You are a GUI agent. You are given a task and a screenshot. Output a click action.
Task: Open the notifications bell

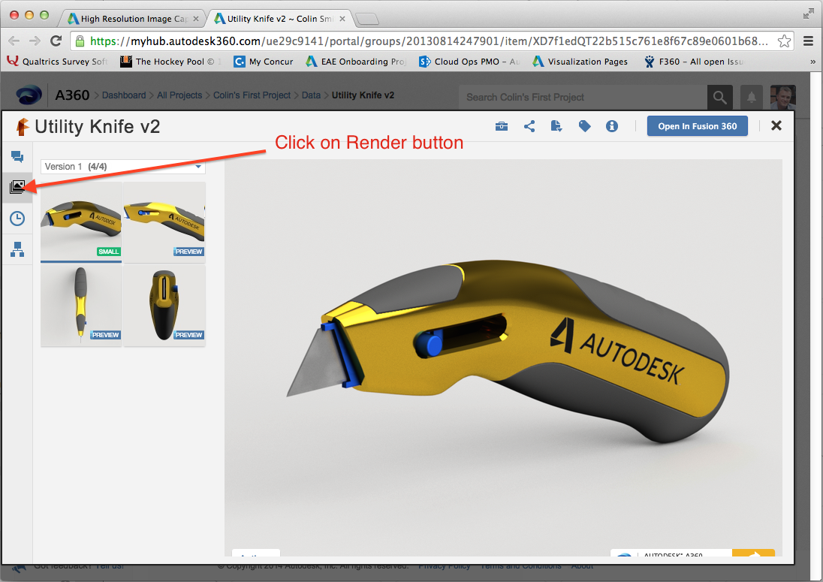click(x=751, y=97)
